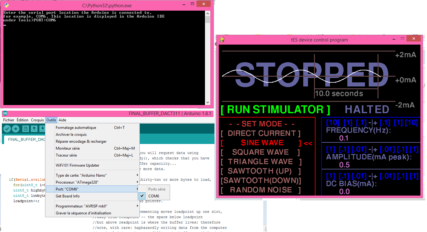Expand the Programmateur submenu

point(92,206)
